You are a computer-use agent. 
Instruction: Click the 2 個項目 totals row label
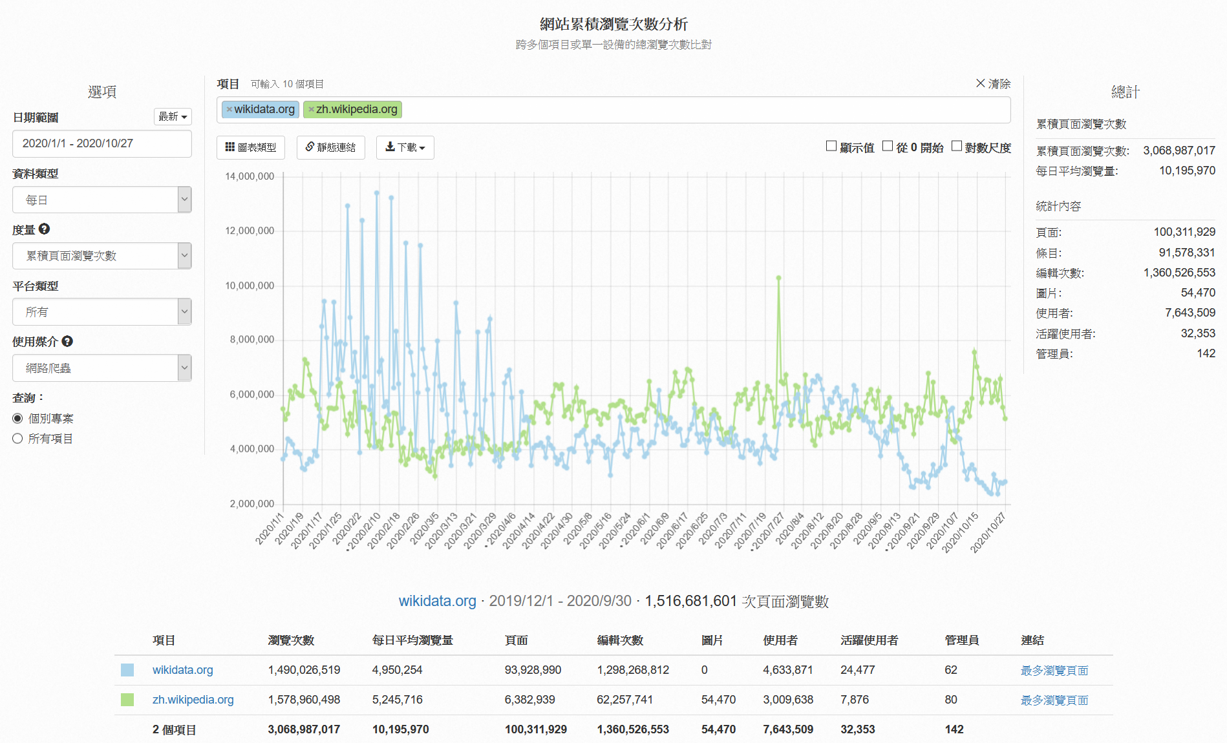click(x=175, y=729)
